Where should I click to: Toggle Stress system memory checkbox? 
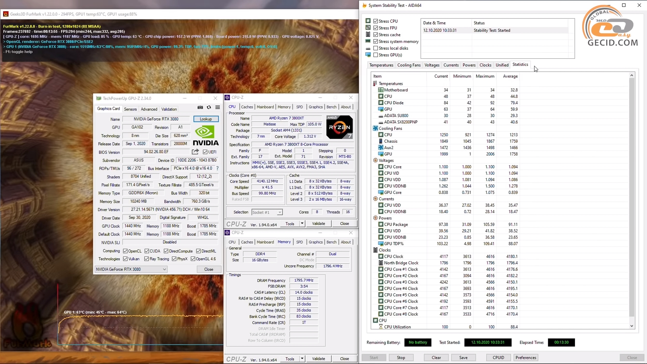[x=376, y=41]
